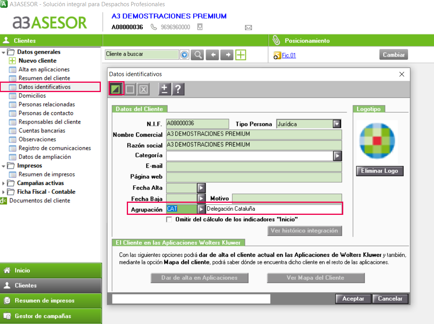Viewport: 434px width, 324px height.
Task: Click the paperclip Posicionamiento icon
Action: point(276,40)
